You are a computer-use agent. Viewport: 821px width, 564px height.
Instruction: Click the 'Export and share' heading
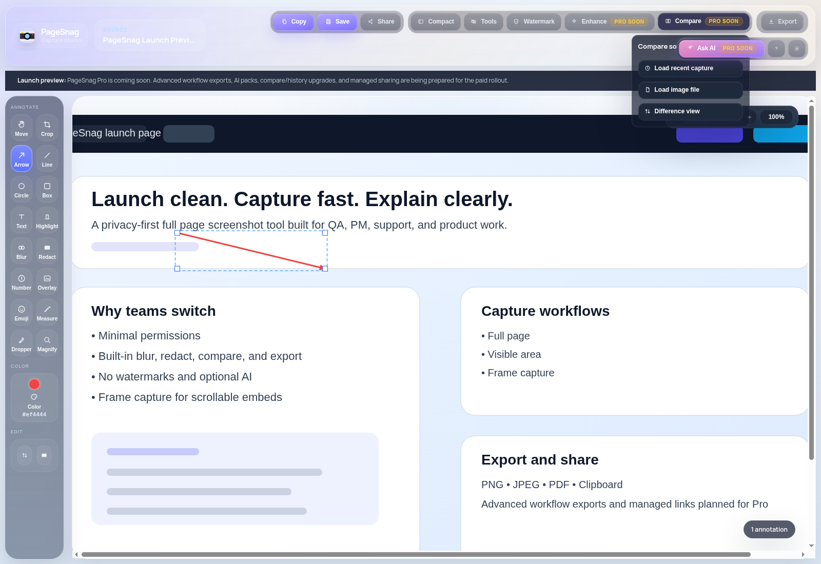[x=540, y=460]
